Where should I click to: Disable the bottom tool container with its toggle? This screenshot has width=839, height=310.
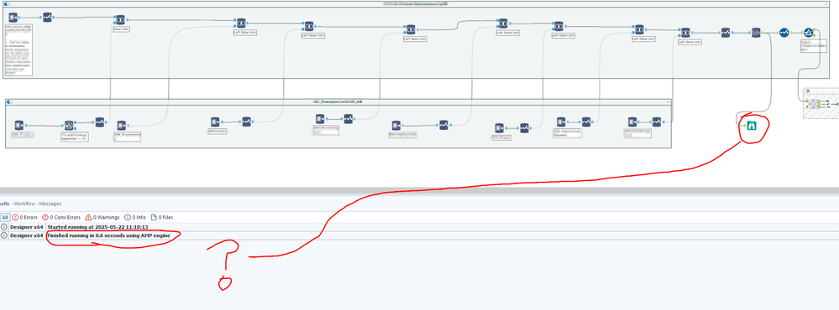[x=9, y=101]
